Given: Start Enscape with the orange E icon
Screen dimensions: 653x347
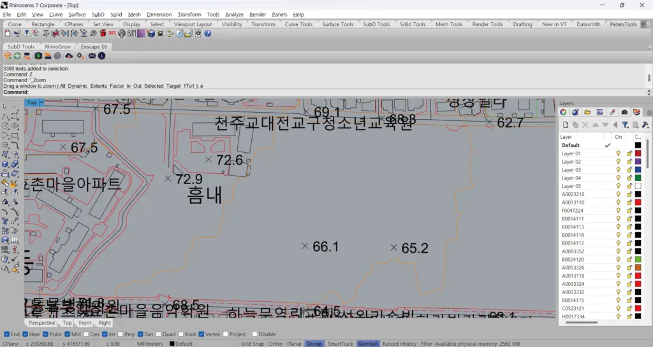Looking at the screenshot, I should (x=8, y=55).
